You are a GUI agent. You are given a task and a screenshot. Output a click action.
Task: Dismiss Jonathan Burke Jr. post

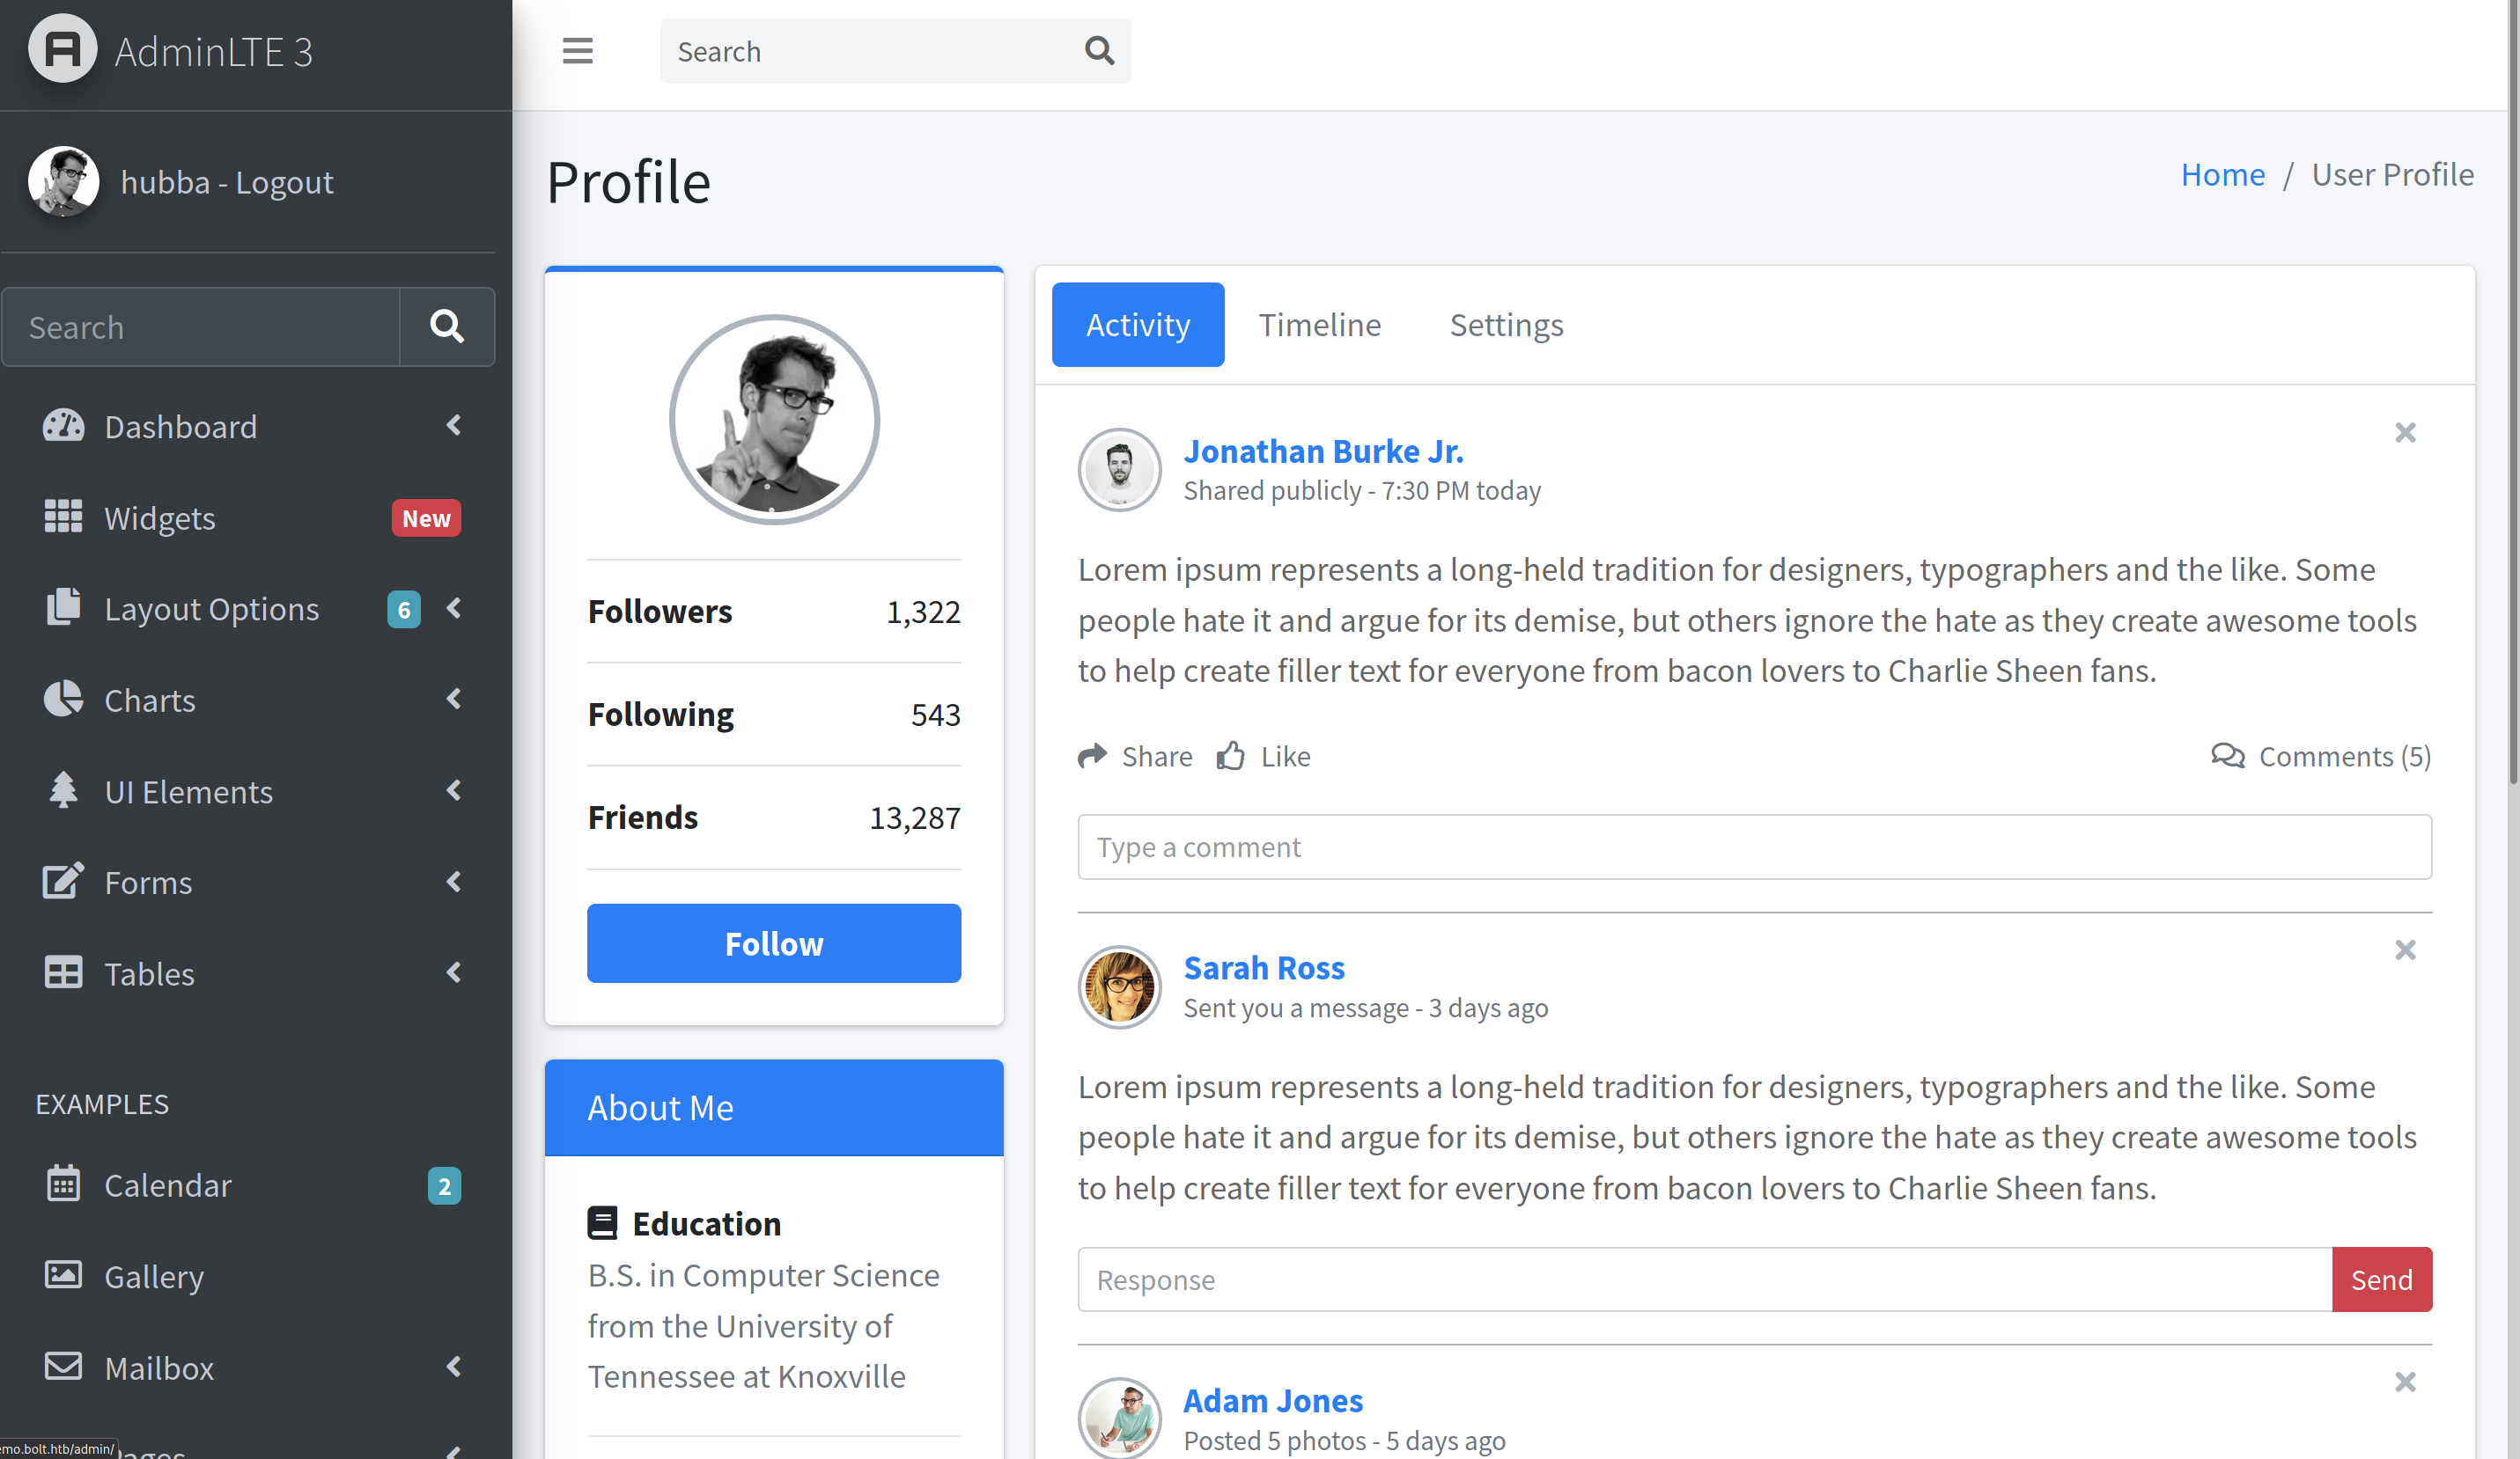2405,433
